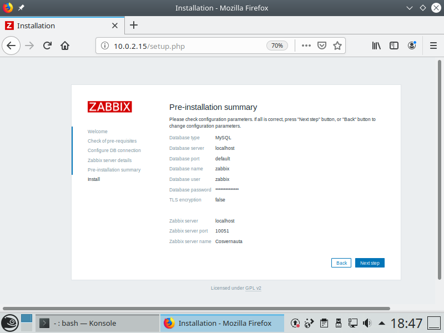This screenshot has width=444, height=333.
Task: Open the Library history and bookmarks icon
Action: point(376,46)
